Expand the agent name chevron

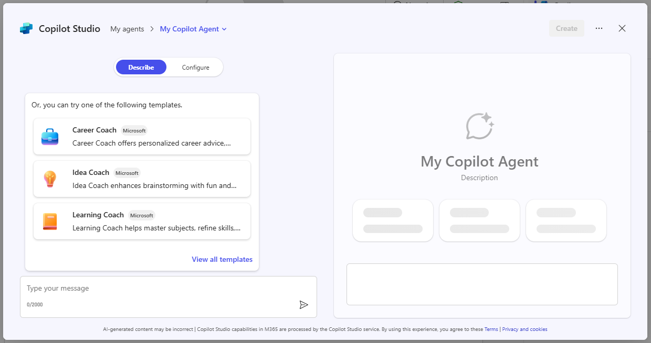(225, 29)
